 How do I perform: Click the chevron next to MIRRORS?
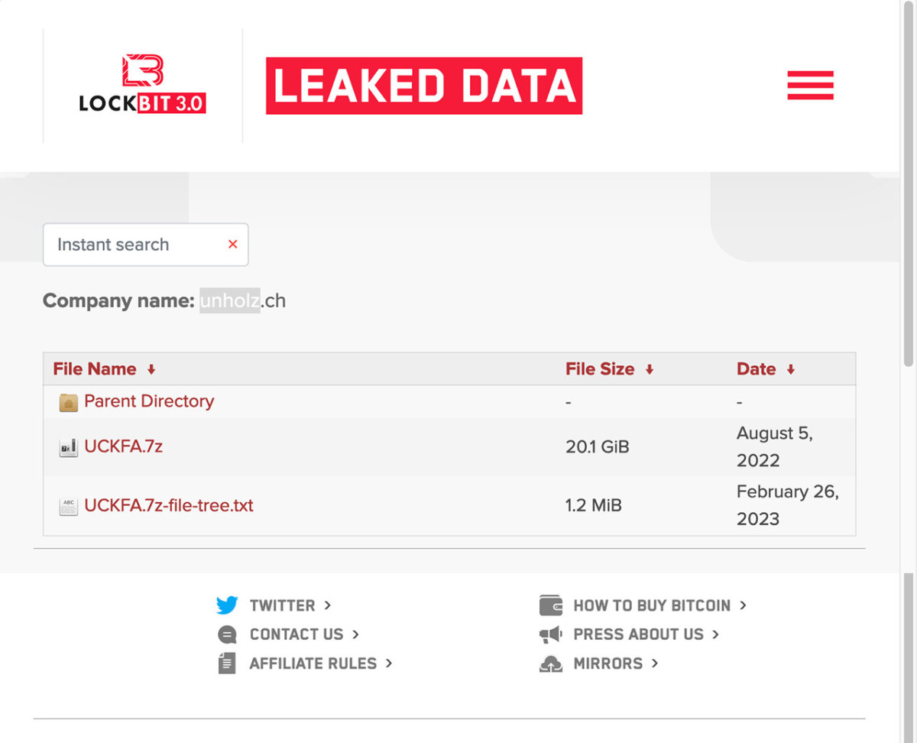tap(656, 663)
